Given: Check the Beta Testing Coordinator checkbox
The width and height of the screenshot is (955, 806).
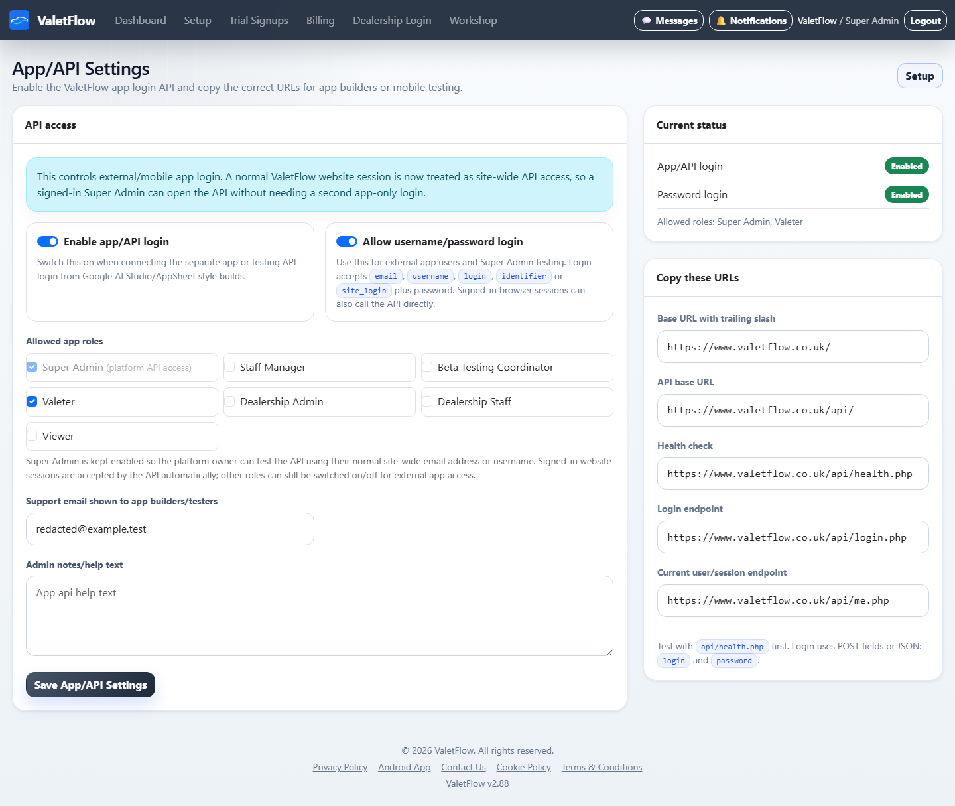Looking at the screenshot, I should tap(428, 367).
